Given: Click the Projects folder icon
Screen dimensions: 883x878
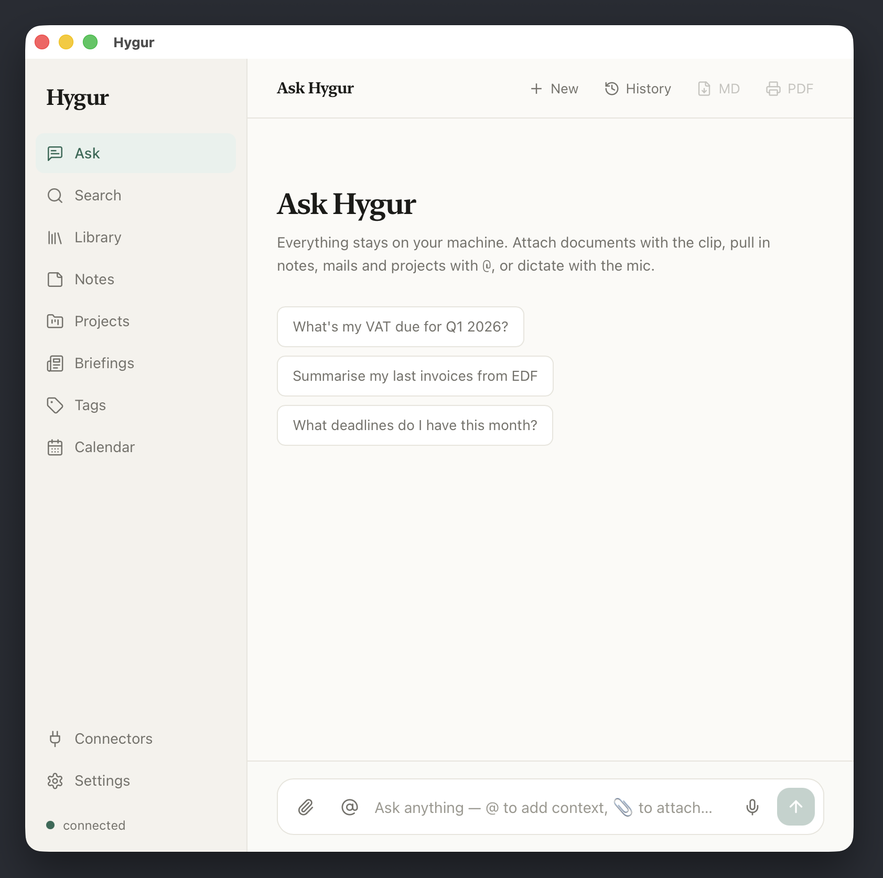Looking at the screenshot, I should click(55, 321).
